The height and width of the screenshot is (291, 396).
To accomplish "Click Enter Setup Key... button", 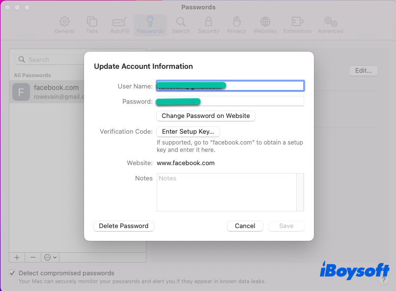I will 188,132.
